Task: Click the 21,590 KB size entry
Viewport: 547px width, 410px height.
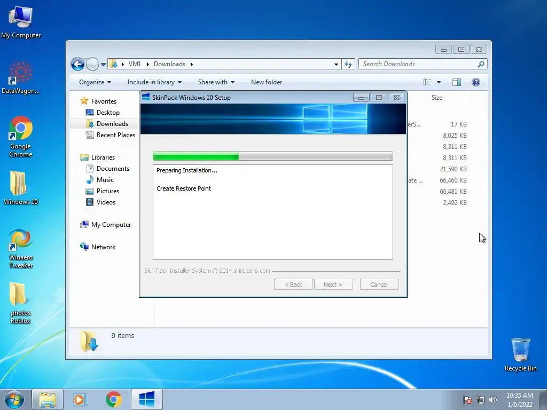Action: (453, 169)
